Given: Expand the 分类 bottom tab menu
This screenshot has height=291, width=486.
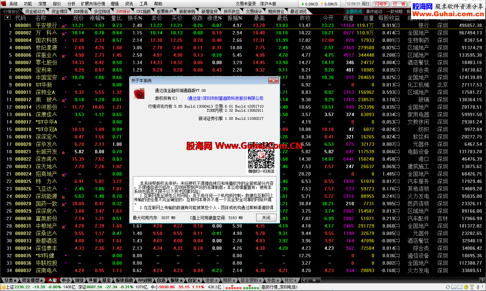Looking at the screenshot, I should coord(10,280).
